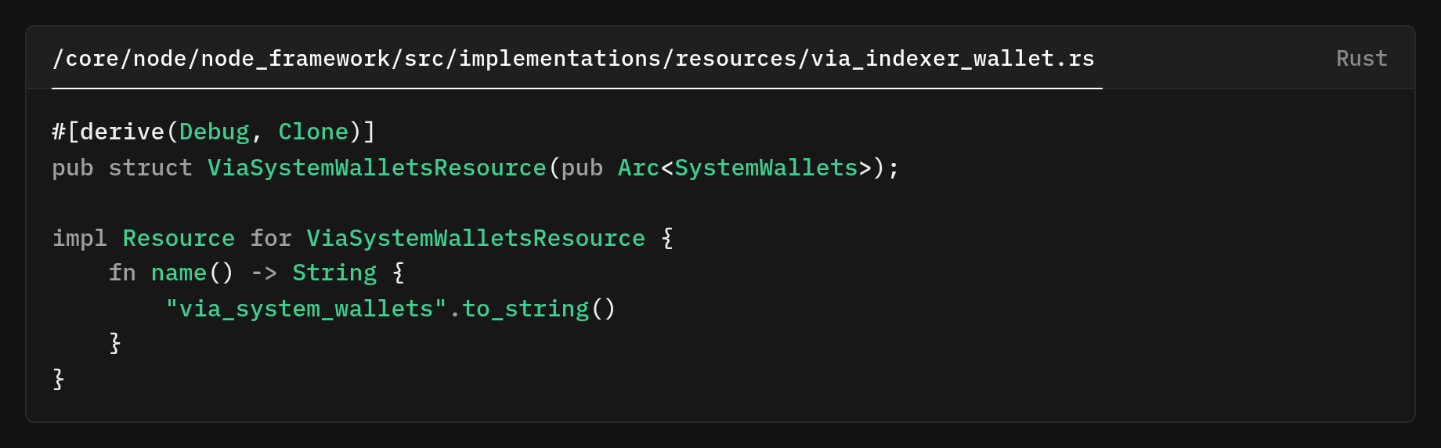
Task: Click the name function identifier
Action: tap(179, 273)
